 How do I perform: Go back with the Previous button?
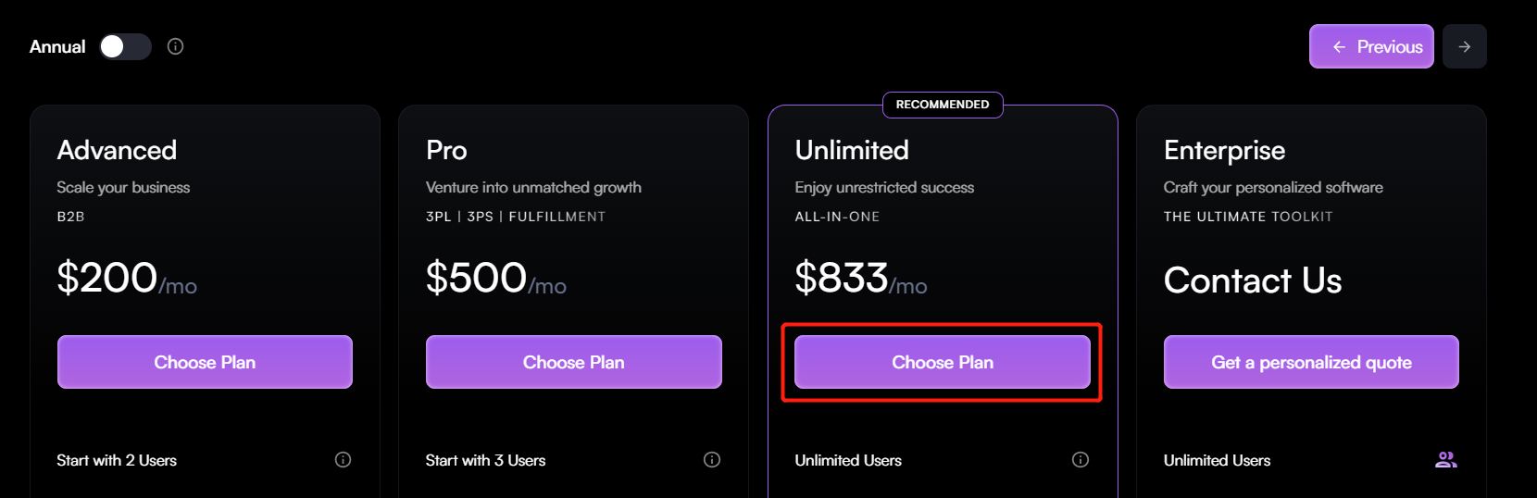pyautogui.click(x=1371, y=46)
